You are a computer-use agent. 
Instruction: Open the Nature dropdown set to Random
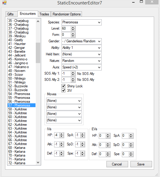[82, 61]
